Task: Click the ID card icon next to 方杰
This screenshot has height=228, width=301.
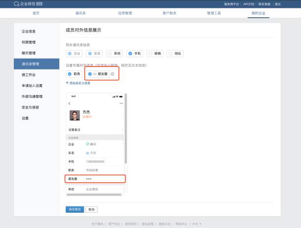Action: [87, 153]
